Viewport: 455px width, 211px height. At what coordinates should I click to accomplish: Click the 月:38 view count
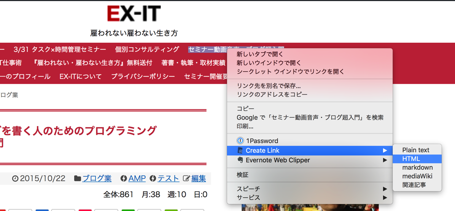point(151,195)
